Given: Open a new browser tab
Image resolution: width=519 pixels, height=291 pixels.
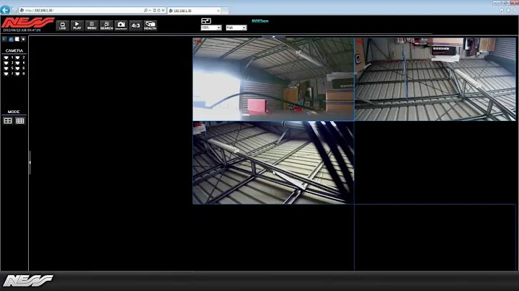Looking at the screenshot, I should pyautogui.click(x=225, y=11).
